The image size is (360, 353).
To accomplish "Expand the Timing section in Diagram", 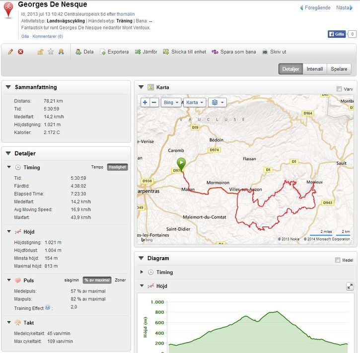I will pos(142,272).
